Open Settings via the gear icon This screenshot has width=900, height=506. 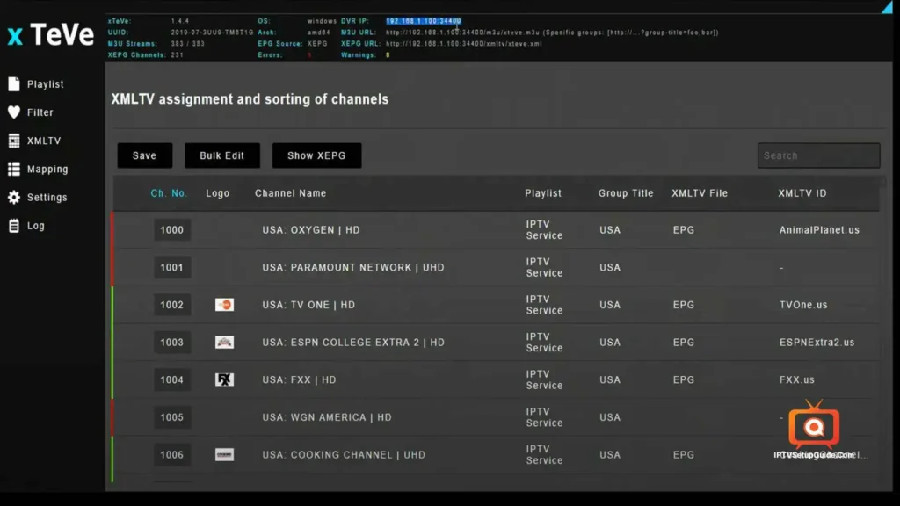(x=12, y=197)
